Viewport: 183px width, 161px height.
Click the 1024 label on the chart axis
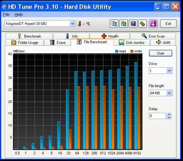[111, 153]
